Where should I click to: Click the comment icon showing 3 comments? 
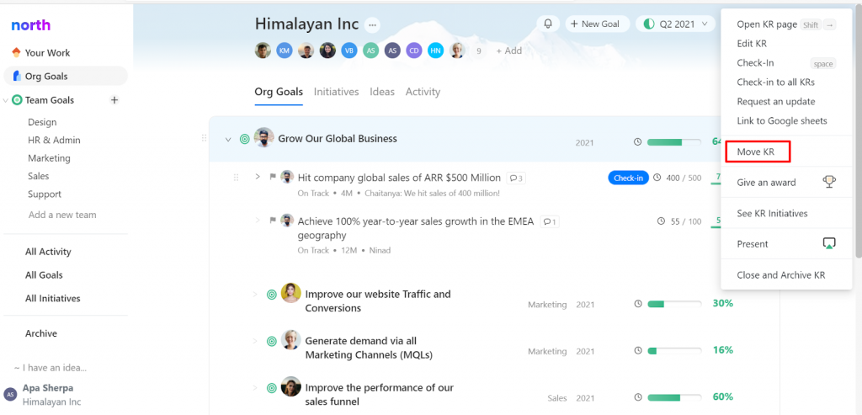(516, 178)
